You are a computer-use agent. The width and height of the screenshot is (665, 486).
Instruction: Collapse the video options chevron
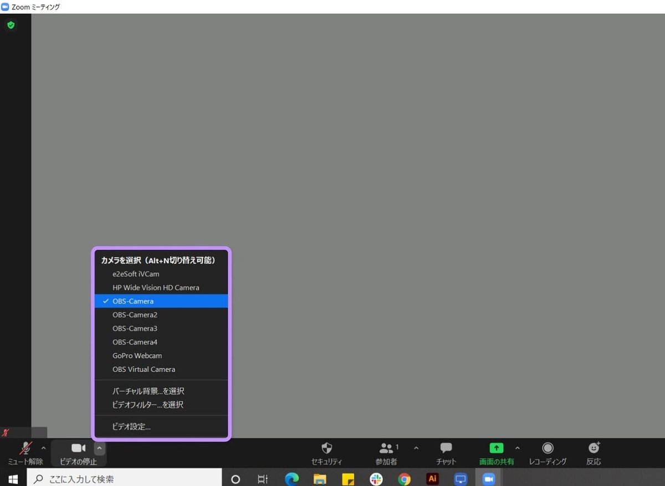99,448
